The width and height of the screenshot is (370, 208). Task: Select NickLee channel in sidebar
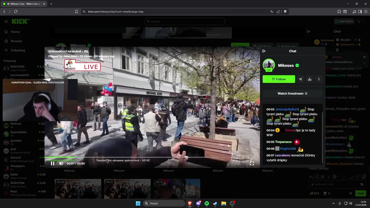[23, 125]
